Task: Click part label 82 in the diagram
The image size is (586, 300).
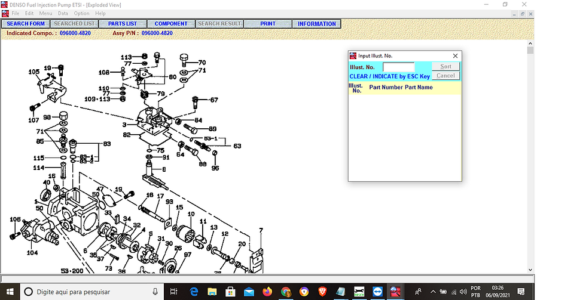Action: [x=127, y=135]
